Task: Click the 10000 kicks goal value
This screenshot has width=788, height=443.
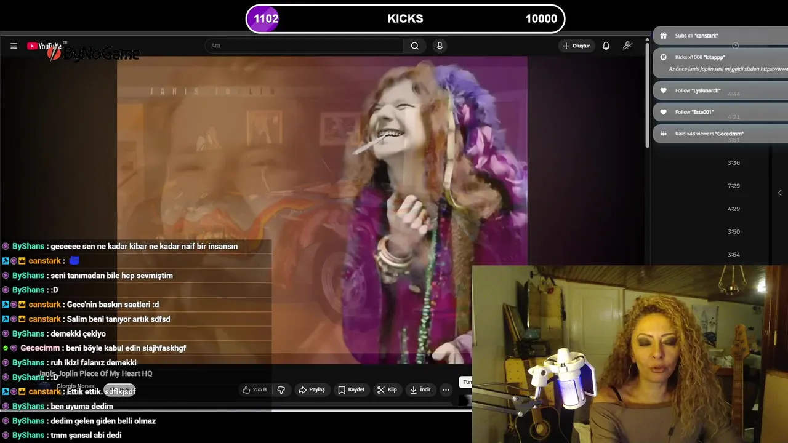Action: pyautogui.click(x=541, y=18)
